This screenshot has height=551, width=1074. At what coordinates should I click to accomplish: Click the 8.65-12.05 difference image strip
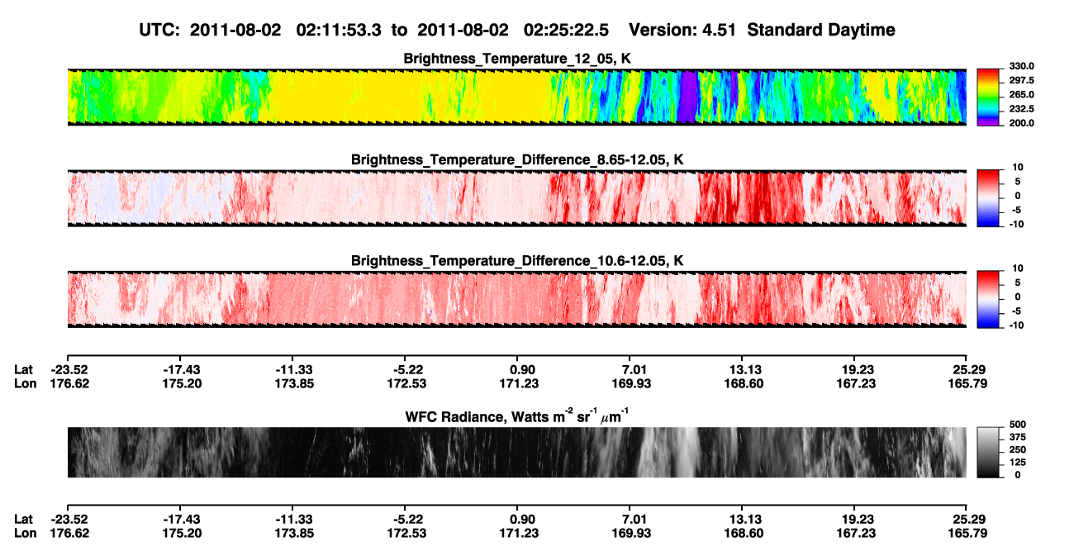click(x=517, y=197)
